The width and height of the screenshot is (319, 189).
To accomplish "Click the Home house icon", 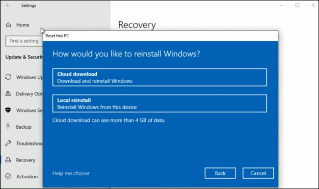I will coord(8,25).
